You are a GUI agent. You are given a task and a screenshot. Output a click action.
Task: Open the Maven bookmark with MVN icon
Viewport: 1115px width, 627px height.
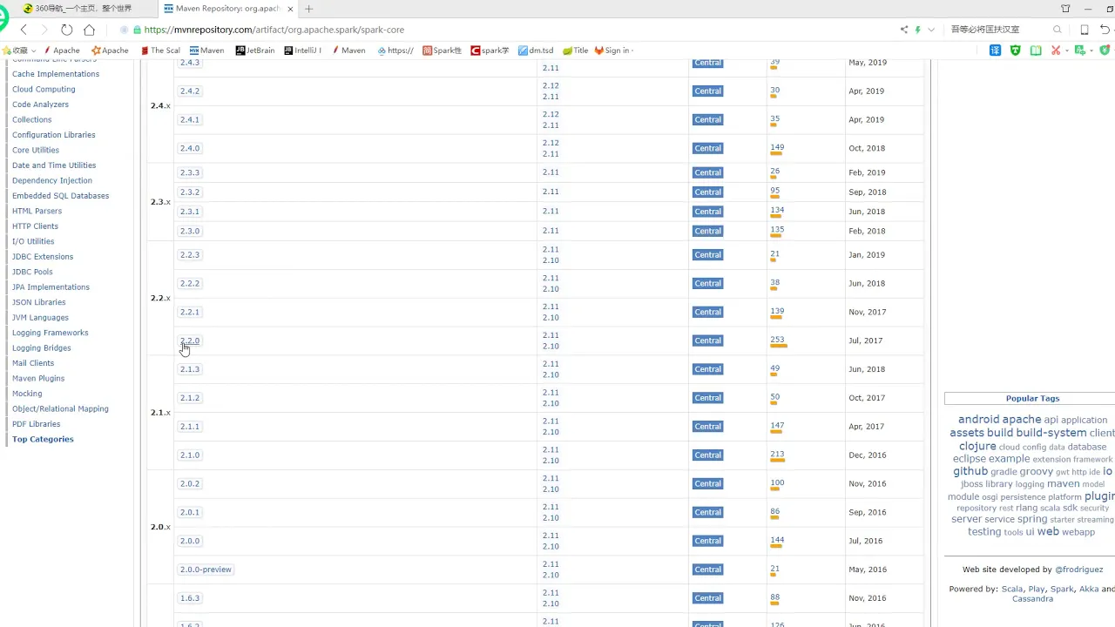click(206, 51)
